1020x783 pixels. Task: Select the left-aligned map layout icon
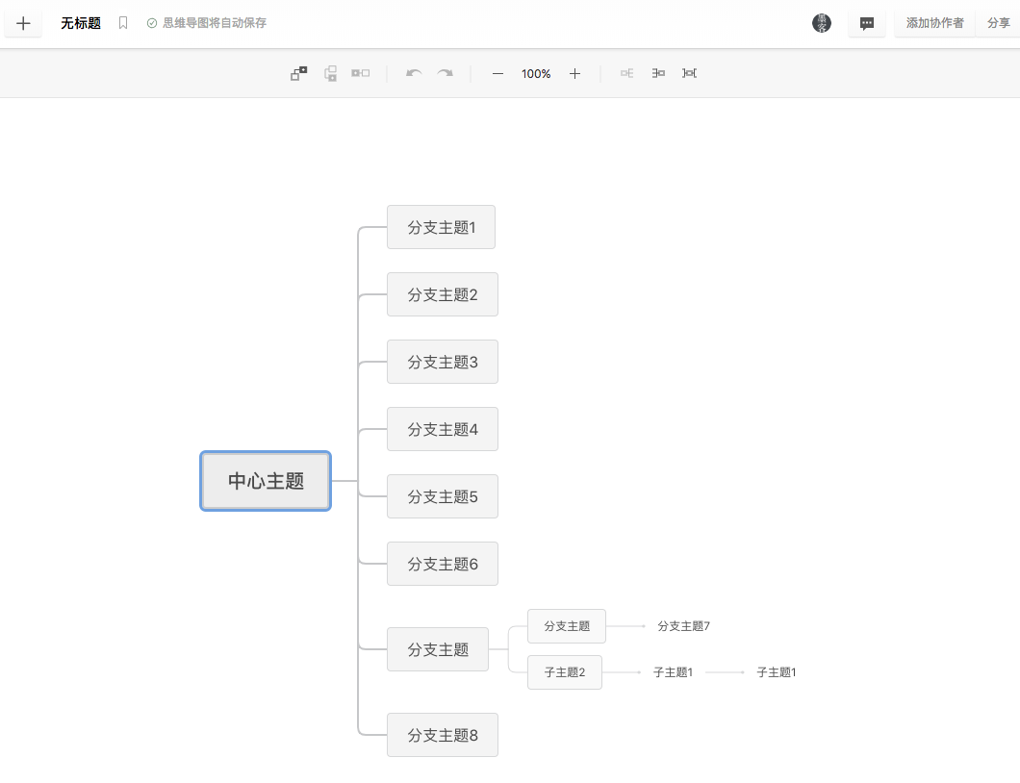point(658,73)
